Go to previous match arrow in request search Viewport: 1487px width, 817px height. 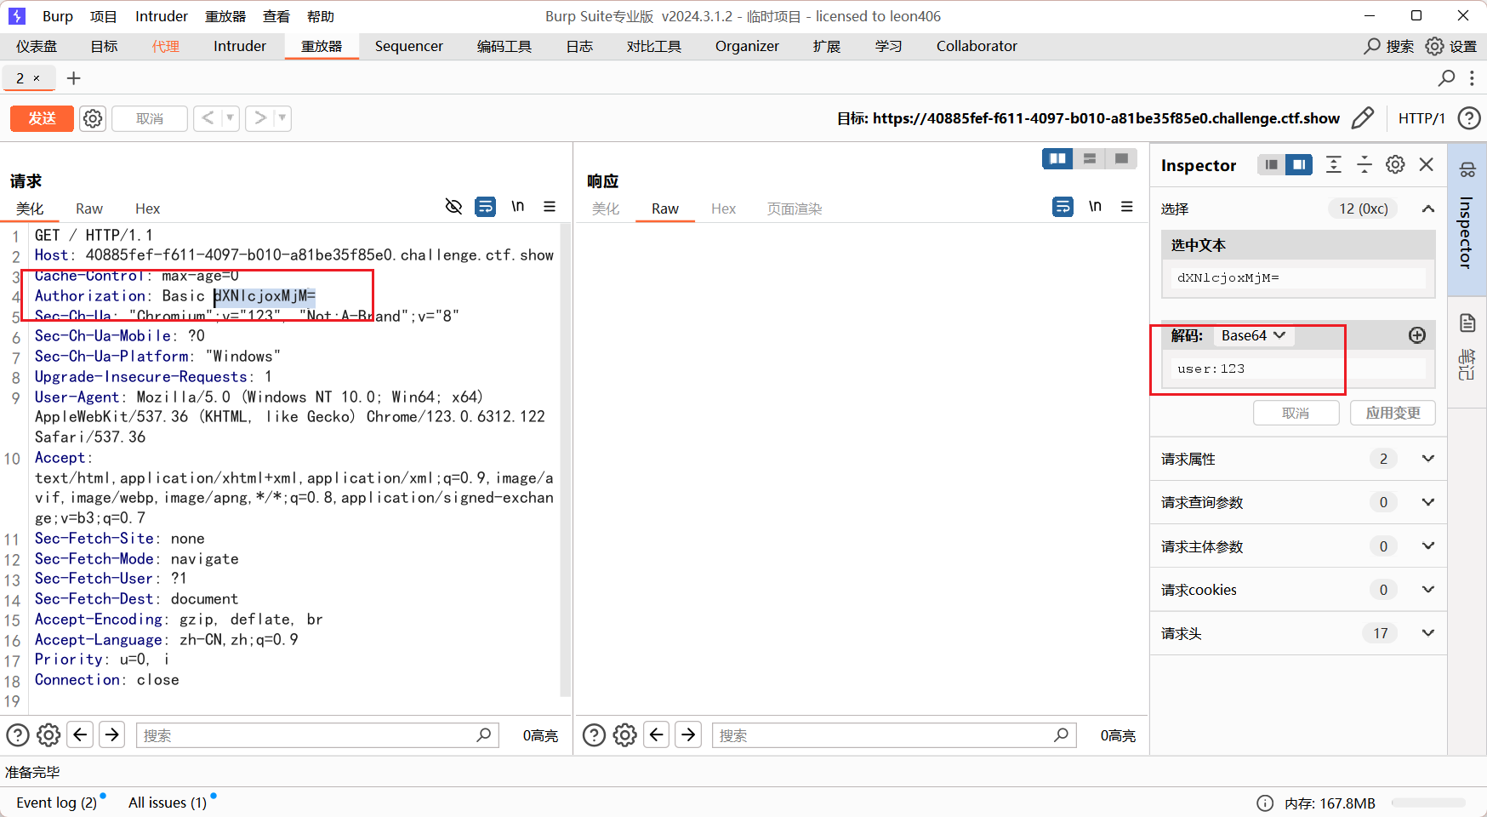[80, 734]
